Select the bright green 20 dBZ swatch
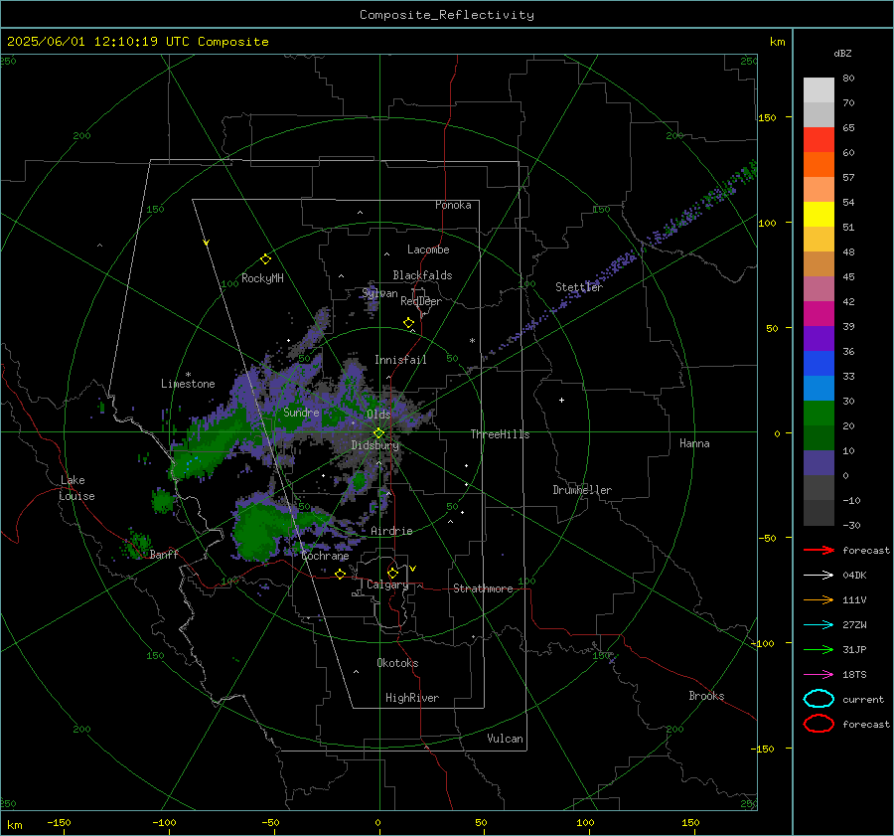The image size is (894, 836). [819, 413]
